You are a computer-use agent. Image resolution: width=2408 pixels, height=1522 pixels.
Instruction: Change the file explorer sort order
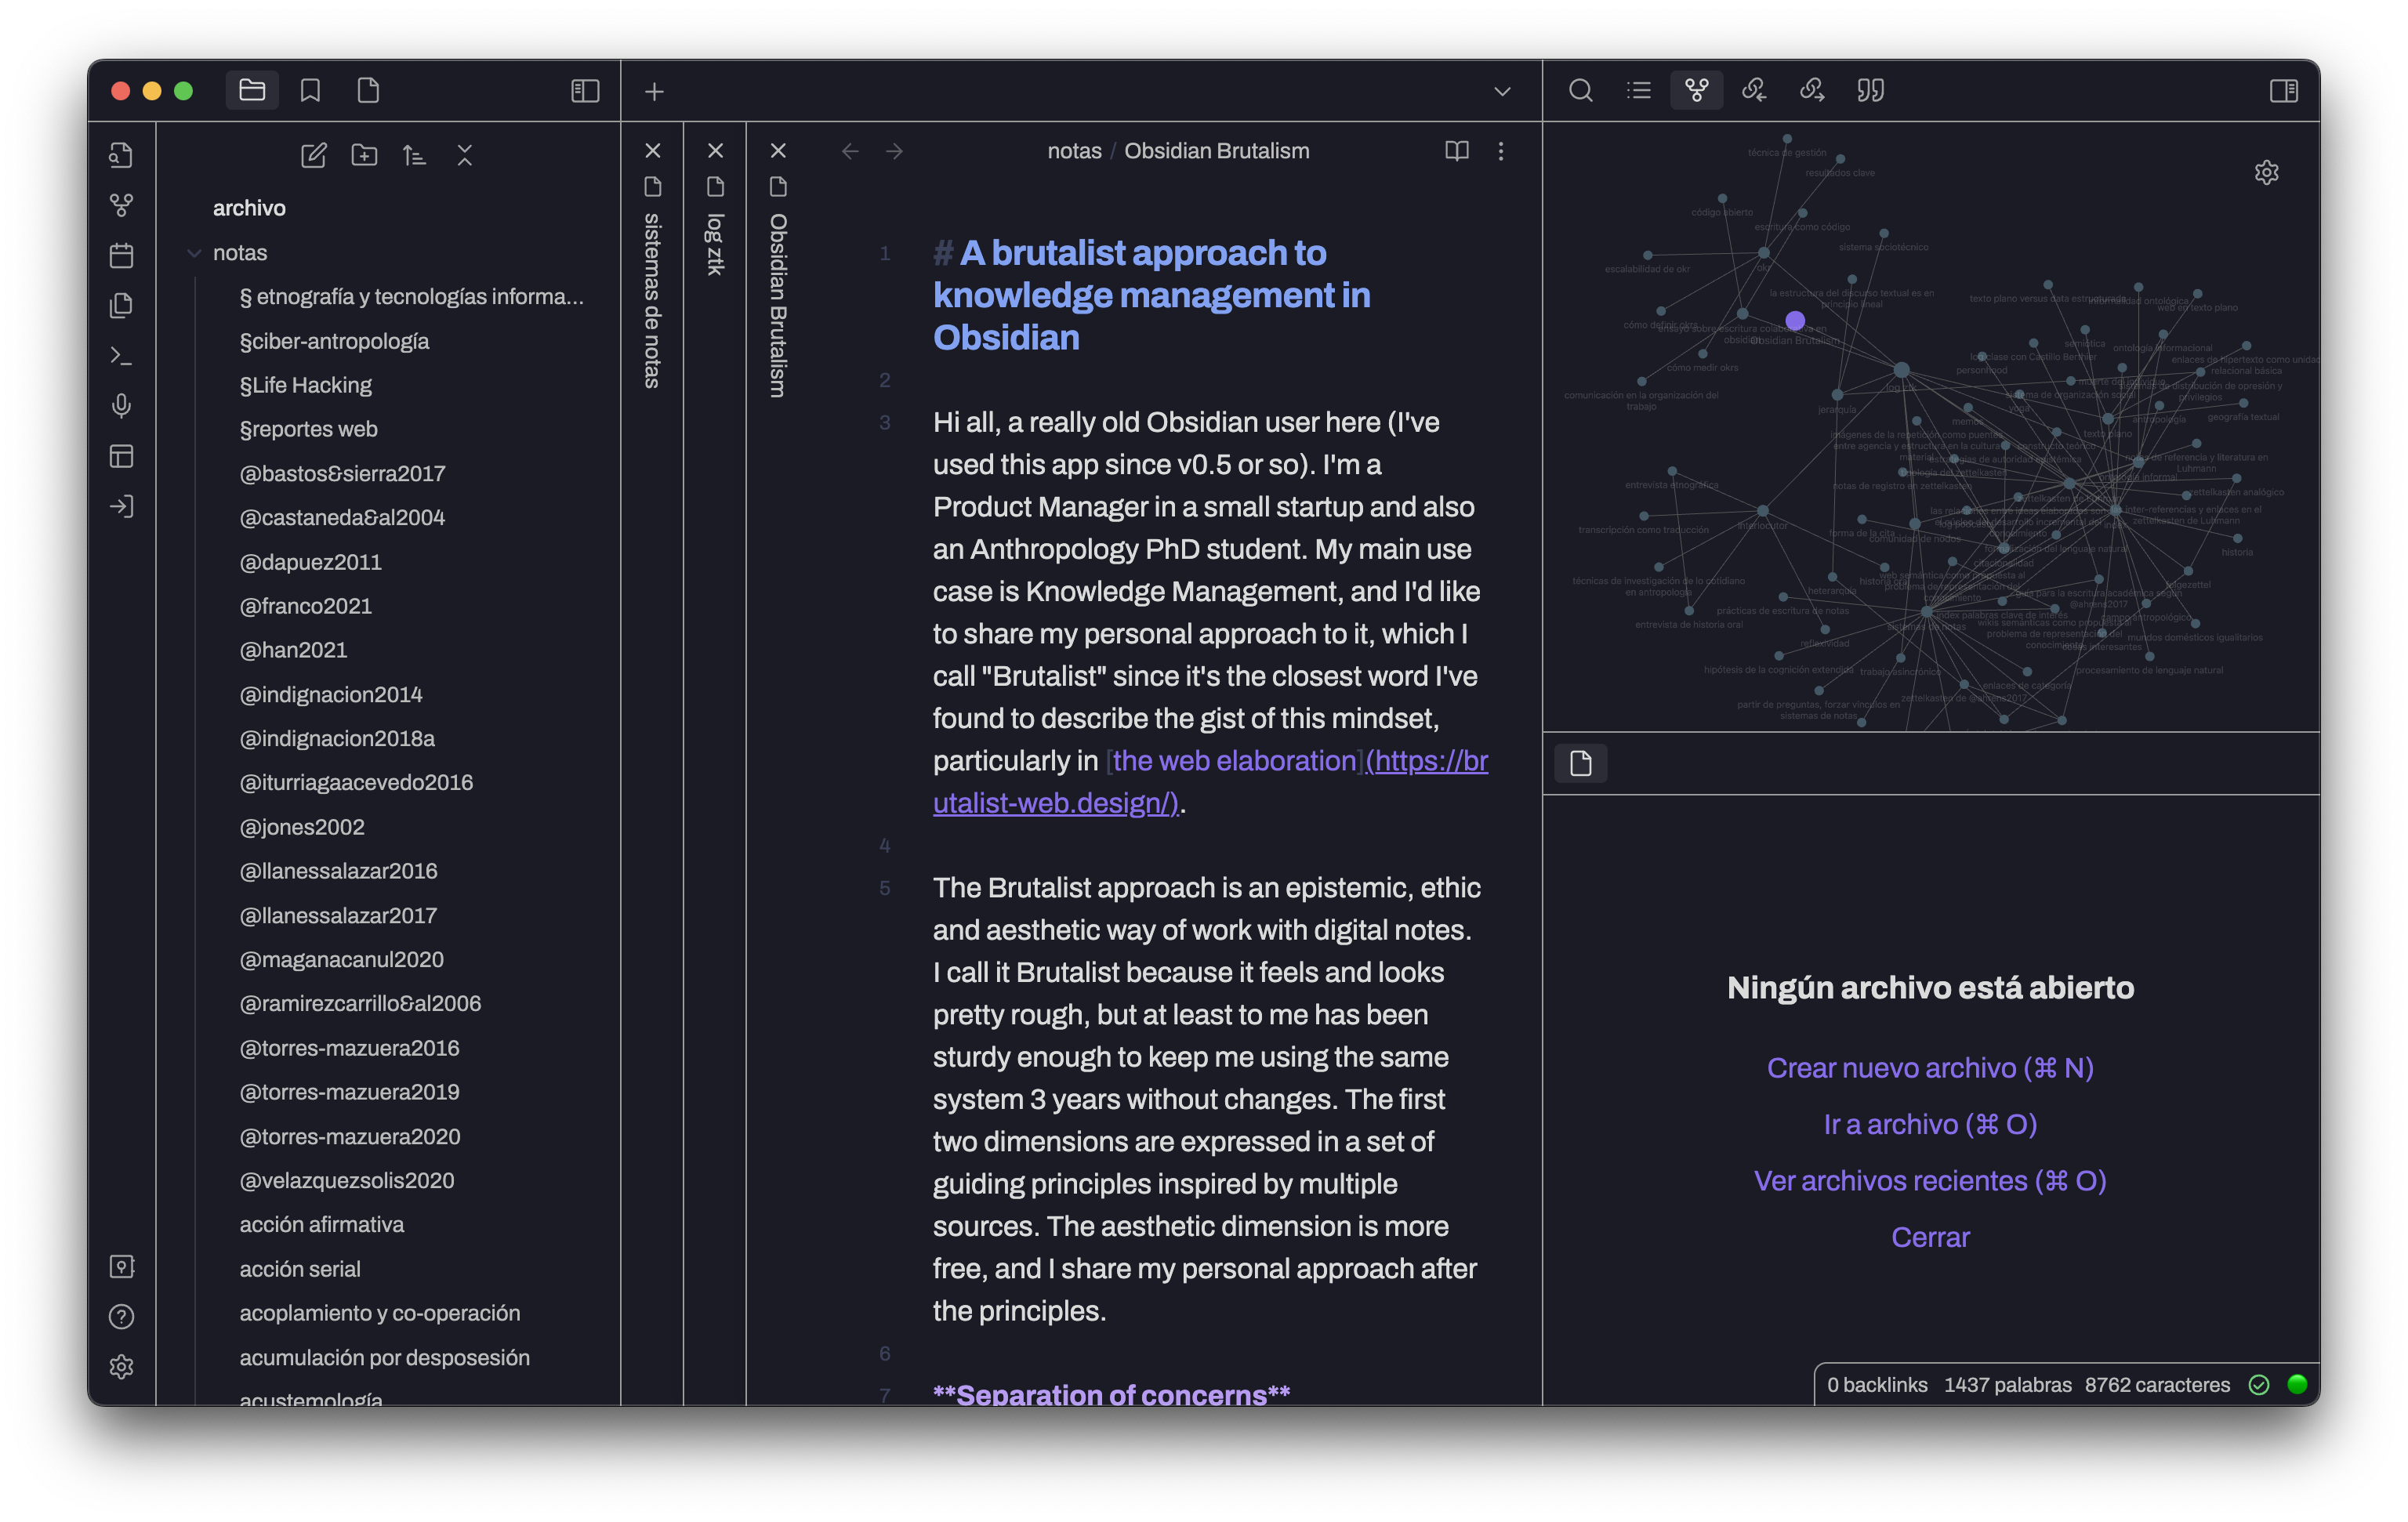[414, 155]
